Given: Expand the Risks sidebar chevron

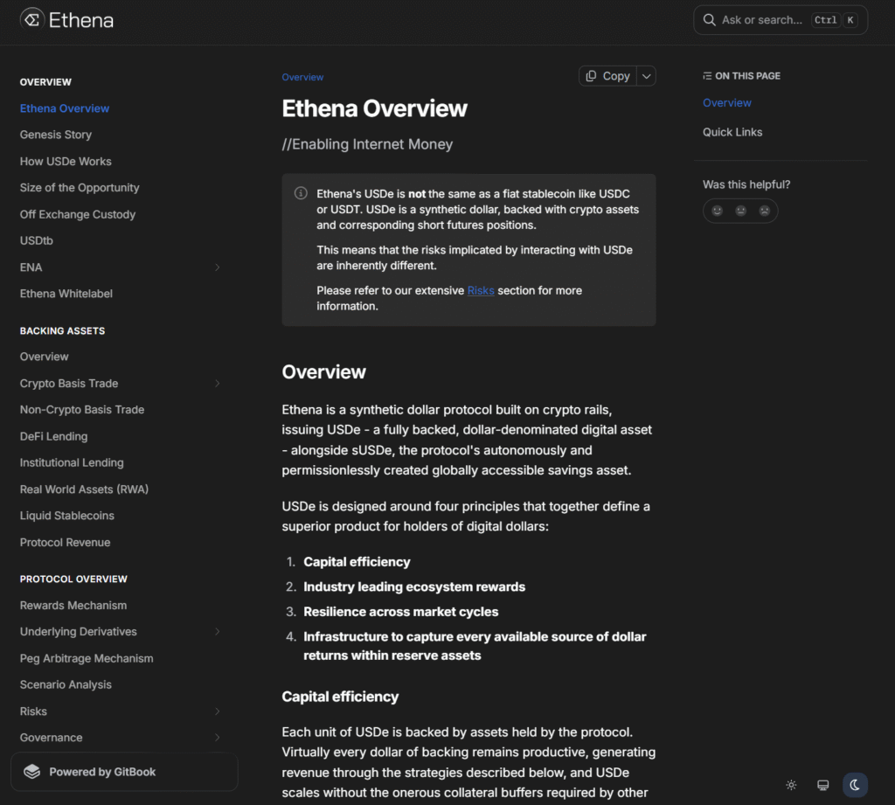Looking at the screenshot, I should tap(218, 711).
